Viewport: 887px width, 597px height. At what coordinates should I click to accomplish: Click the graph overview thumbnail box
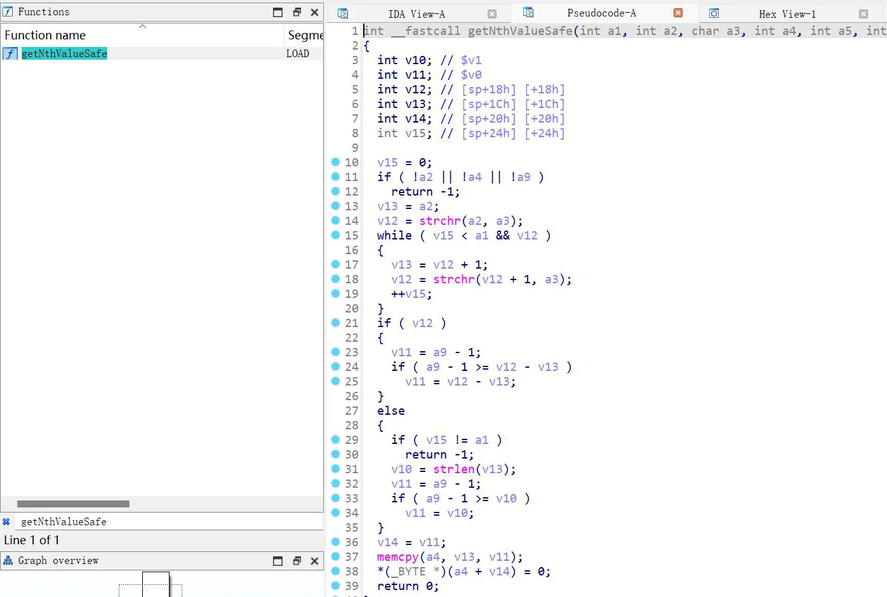[x=156, y=584]
